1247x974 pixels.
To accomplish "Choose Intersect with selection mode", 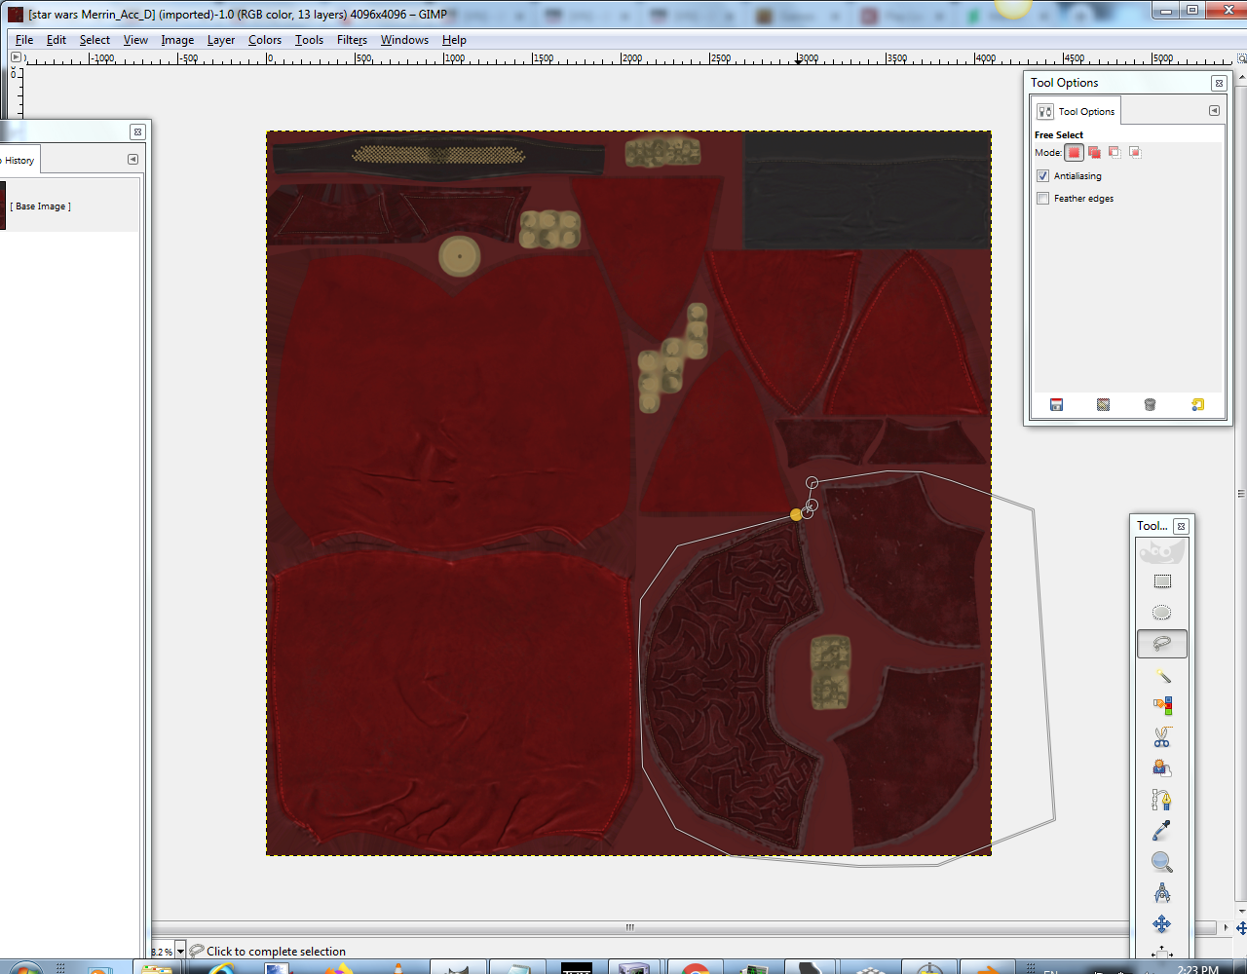I will 1135,152.
